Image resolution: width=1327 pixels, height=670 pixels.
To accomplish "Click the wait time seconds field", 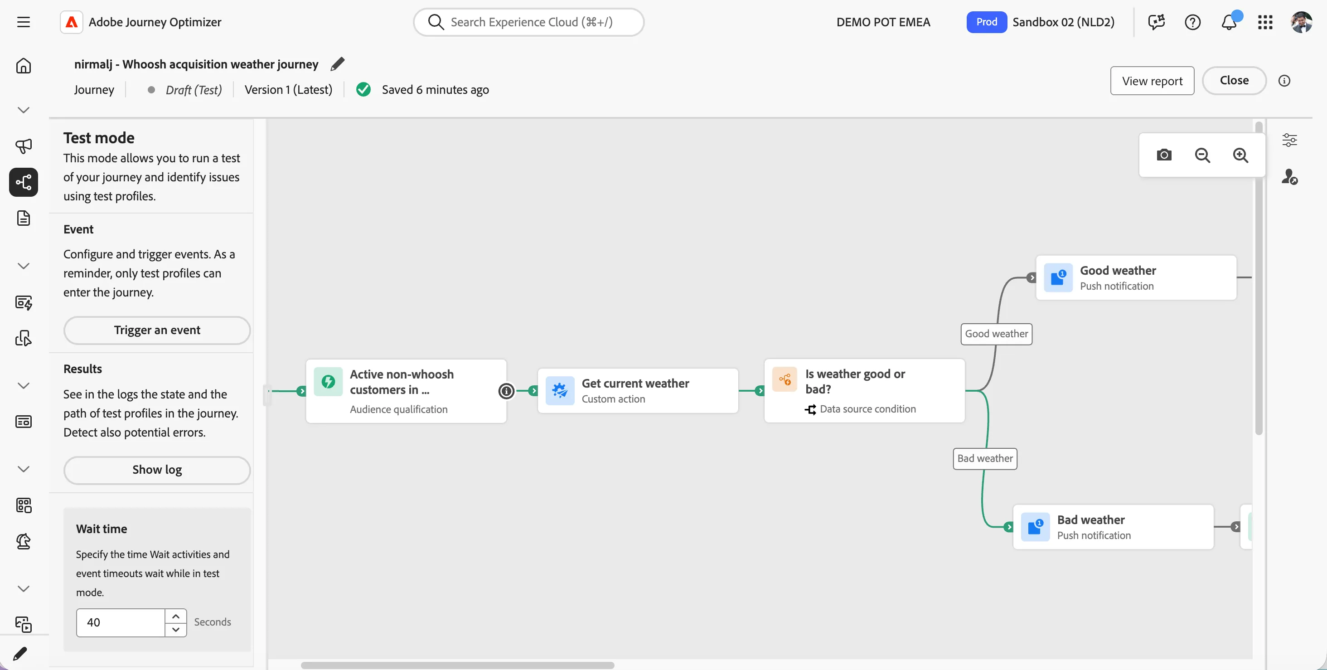I will click(x=121, y=622).
